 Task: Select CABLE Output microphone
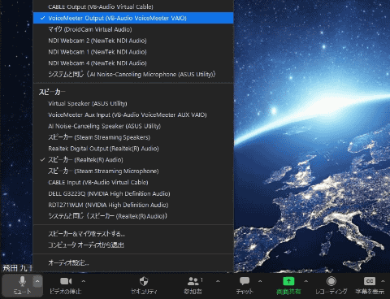133,6
